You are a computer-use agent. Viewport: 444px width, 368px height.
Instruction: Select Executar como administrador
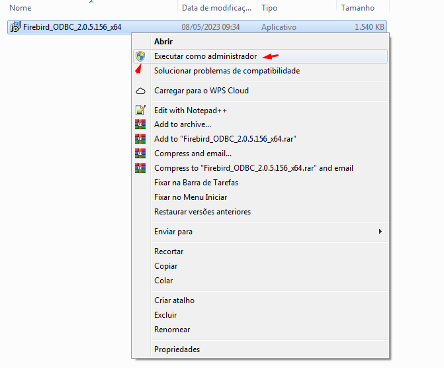pos(260,56)
